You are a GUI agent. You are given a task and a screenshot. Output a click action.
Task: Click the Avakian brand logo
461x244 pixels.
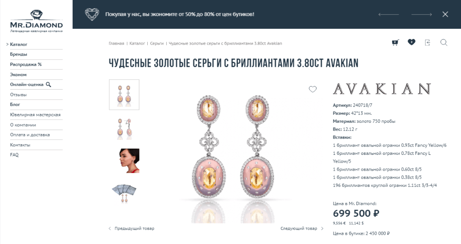click(x=382, y=89)
